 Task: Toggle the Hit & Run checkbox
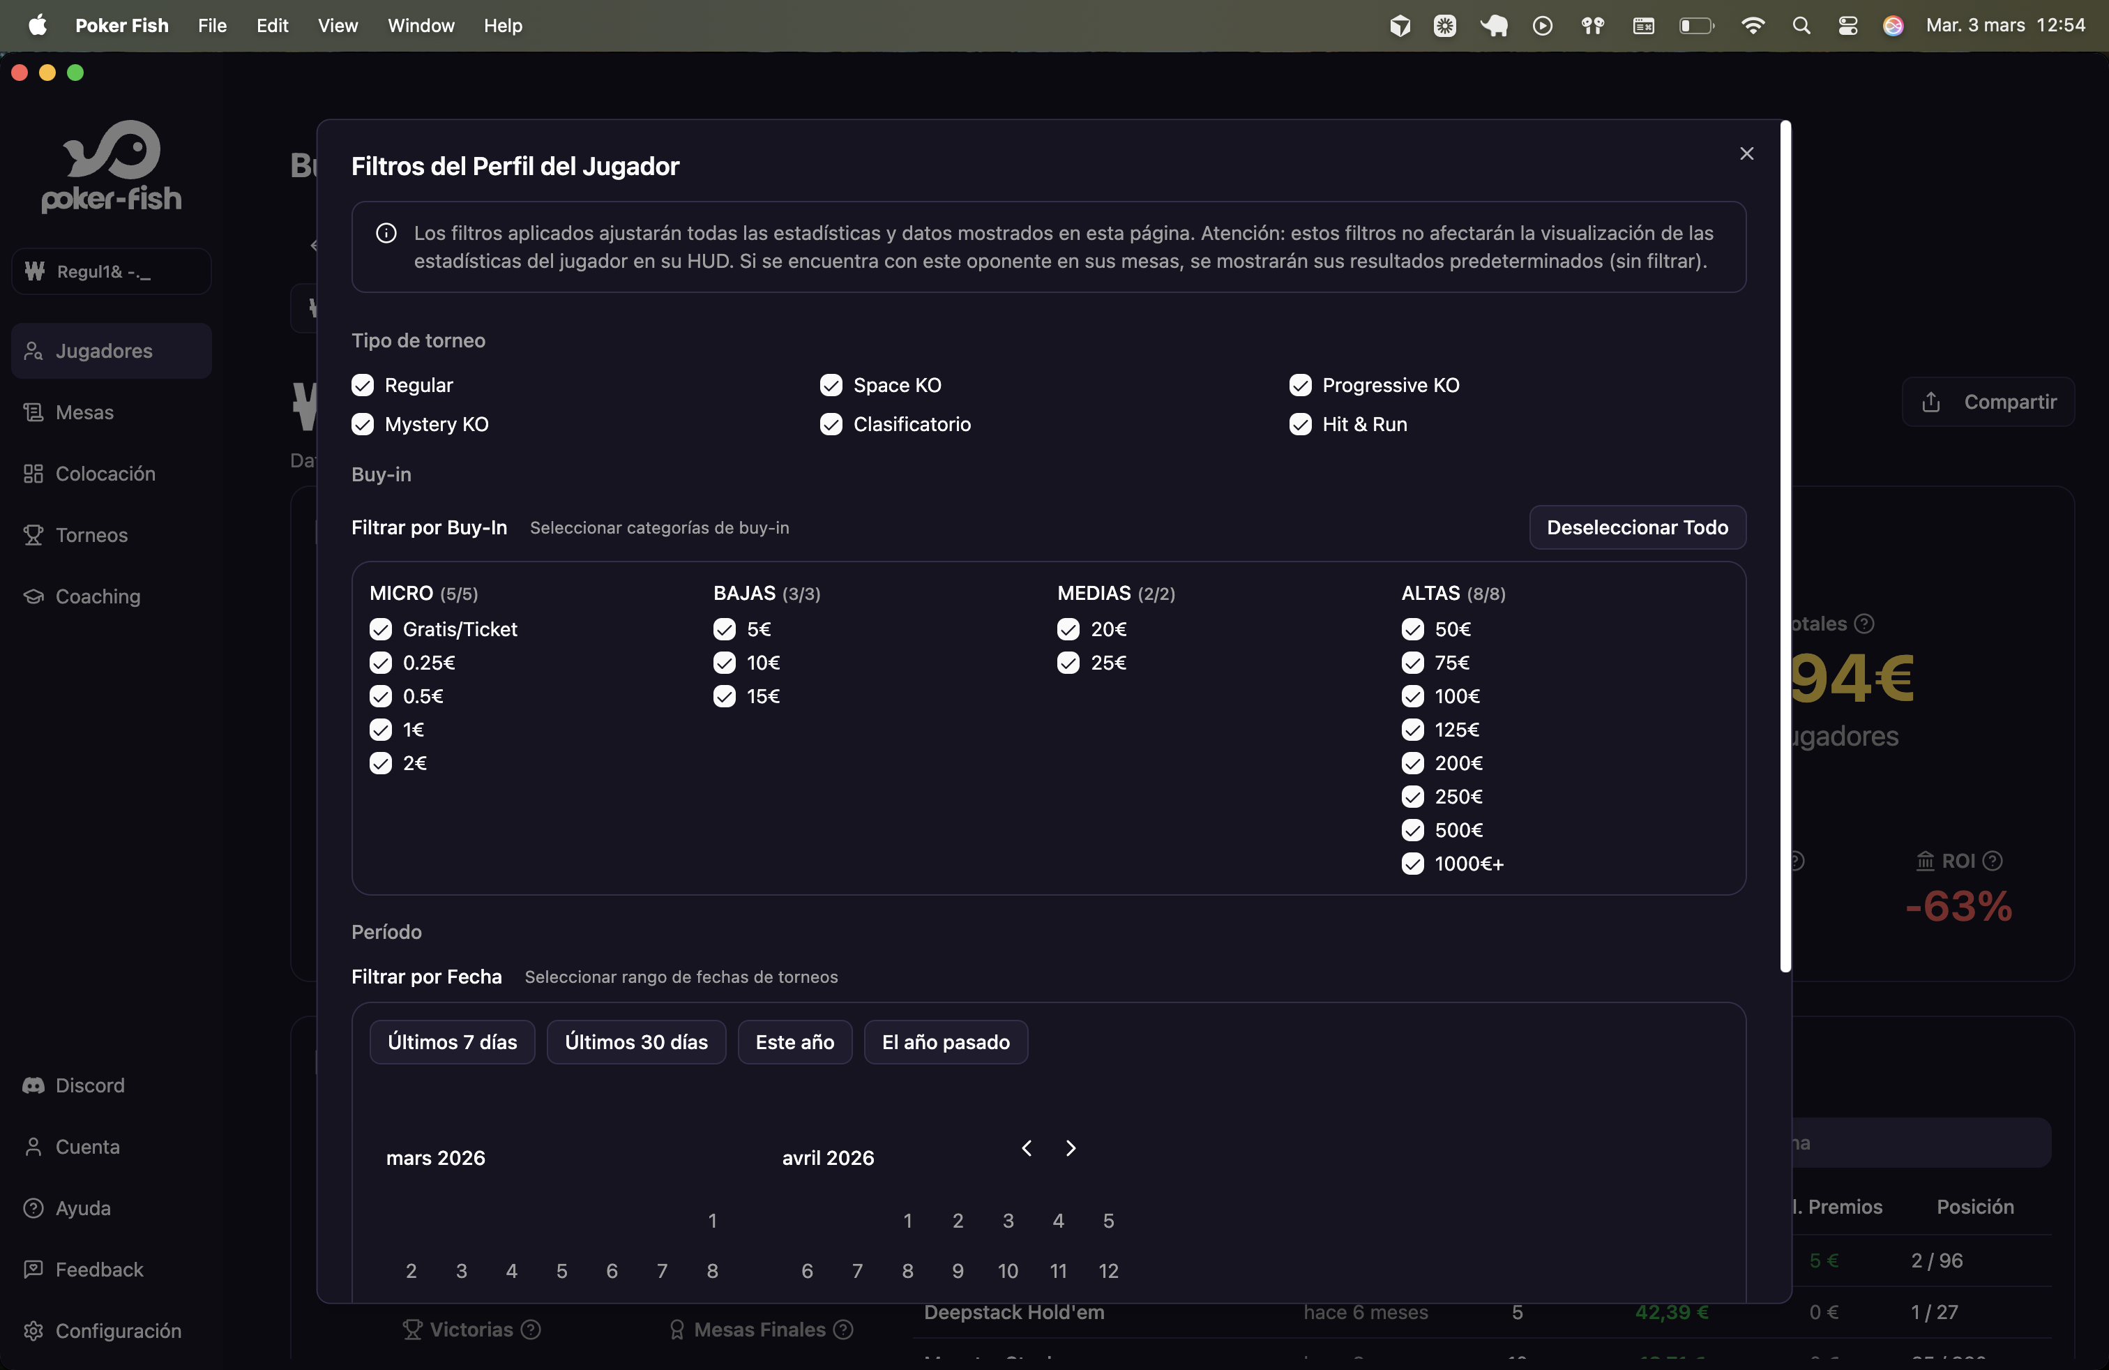point(1300,425)
